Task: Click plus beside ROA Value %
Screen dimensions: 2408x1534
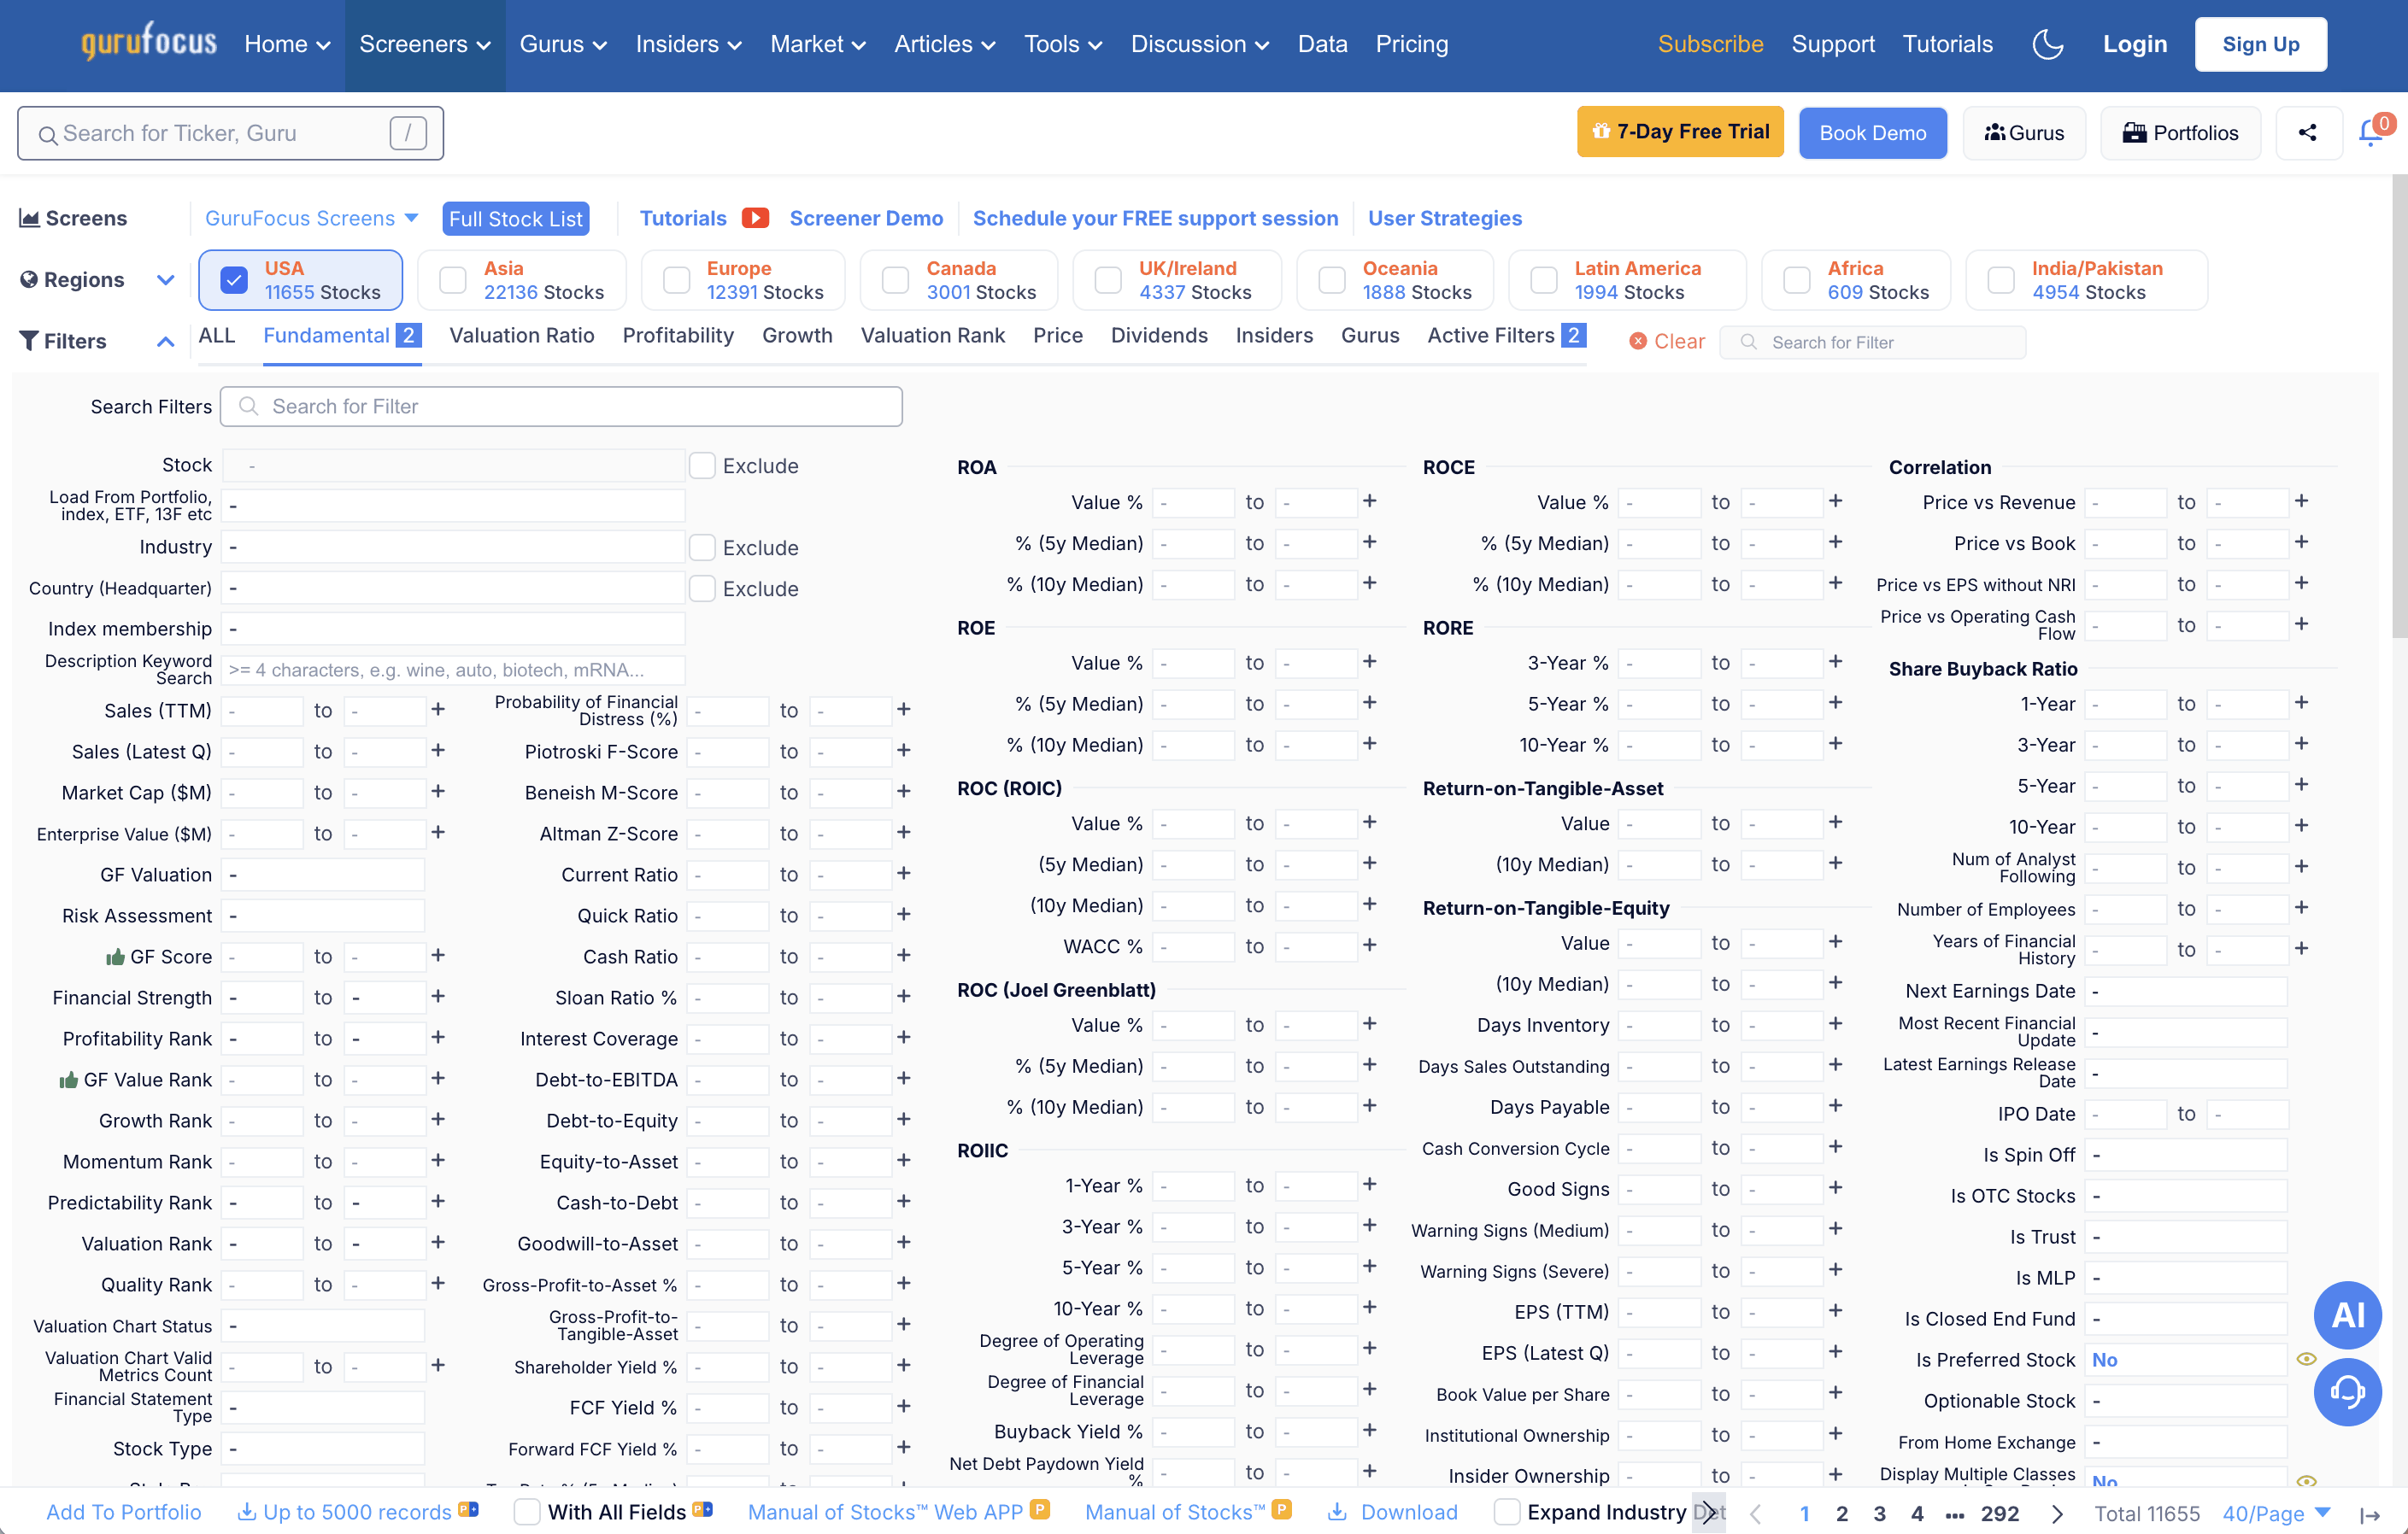Action: [1369, 501]
